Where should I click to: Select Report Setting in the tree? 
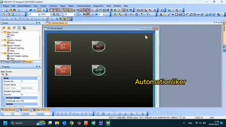(x=17, y=48)
